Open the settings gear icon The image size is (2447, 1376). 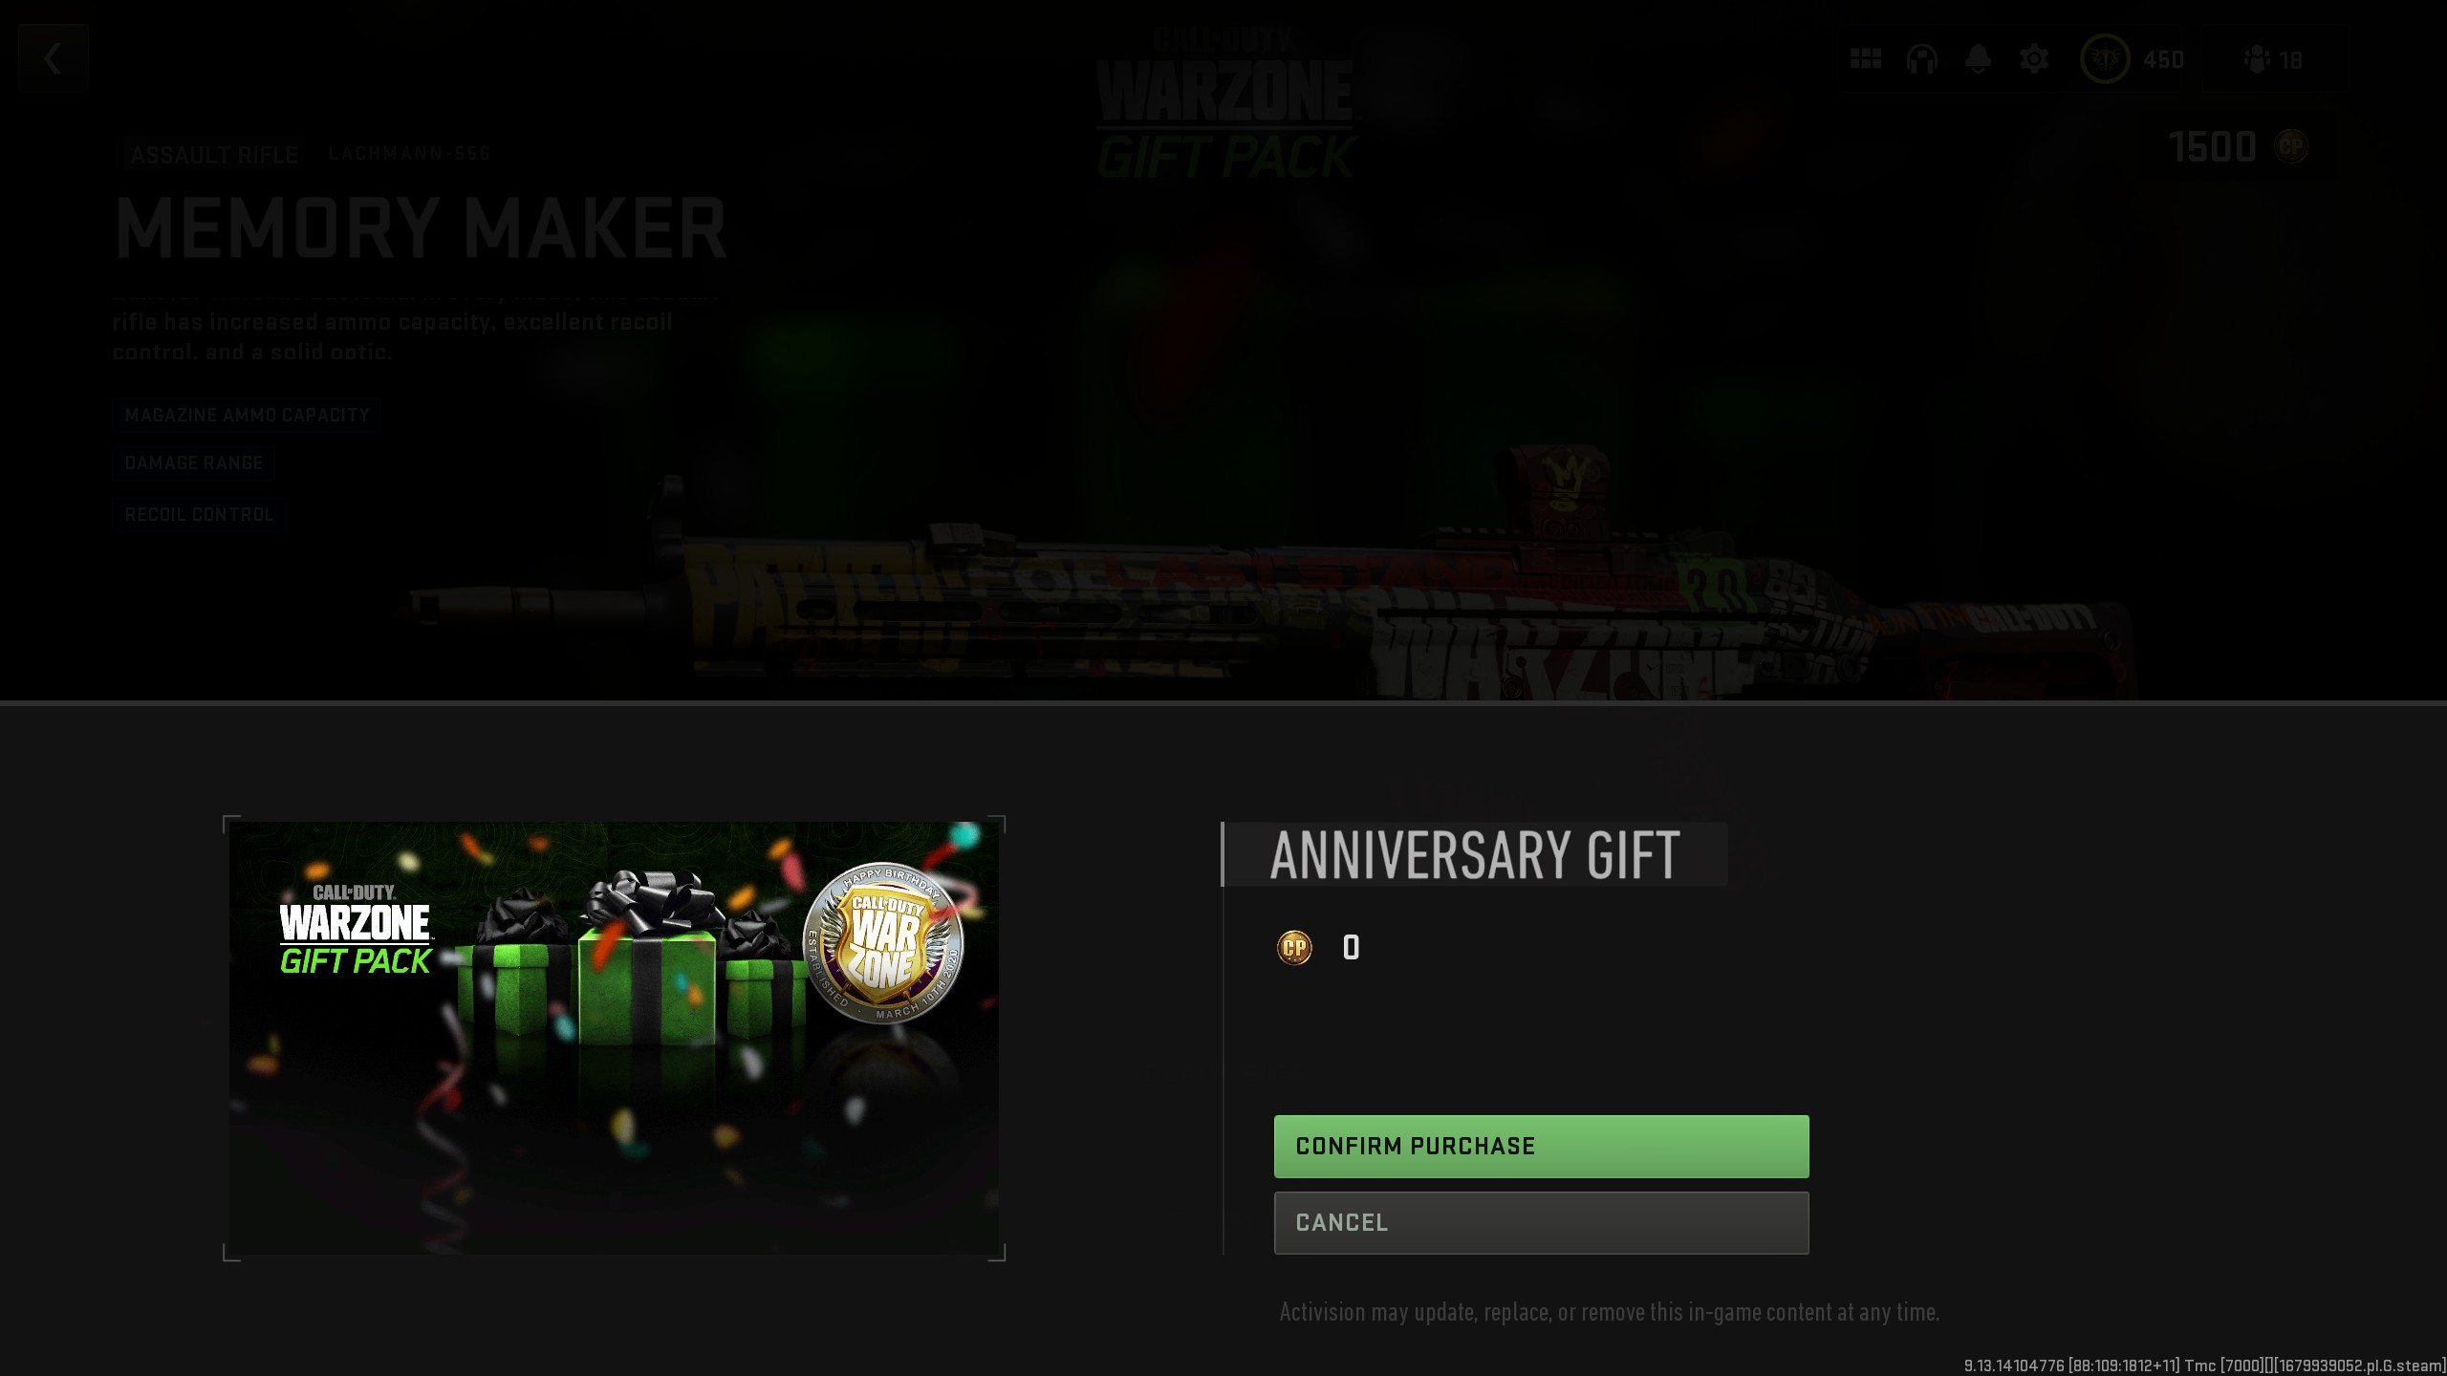tap(2034, 59)
